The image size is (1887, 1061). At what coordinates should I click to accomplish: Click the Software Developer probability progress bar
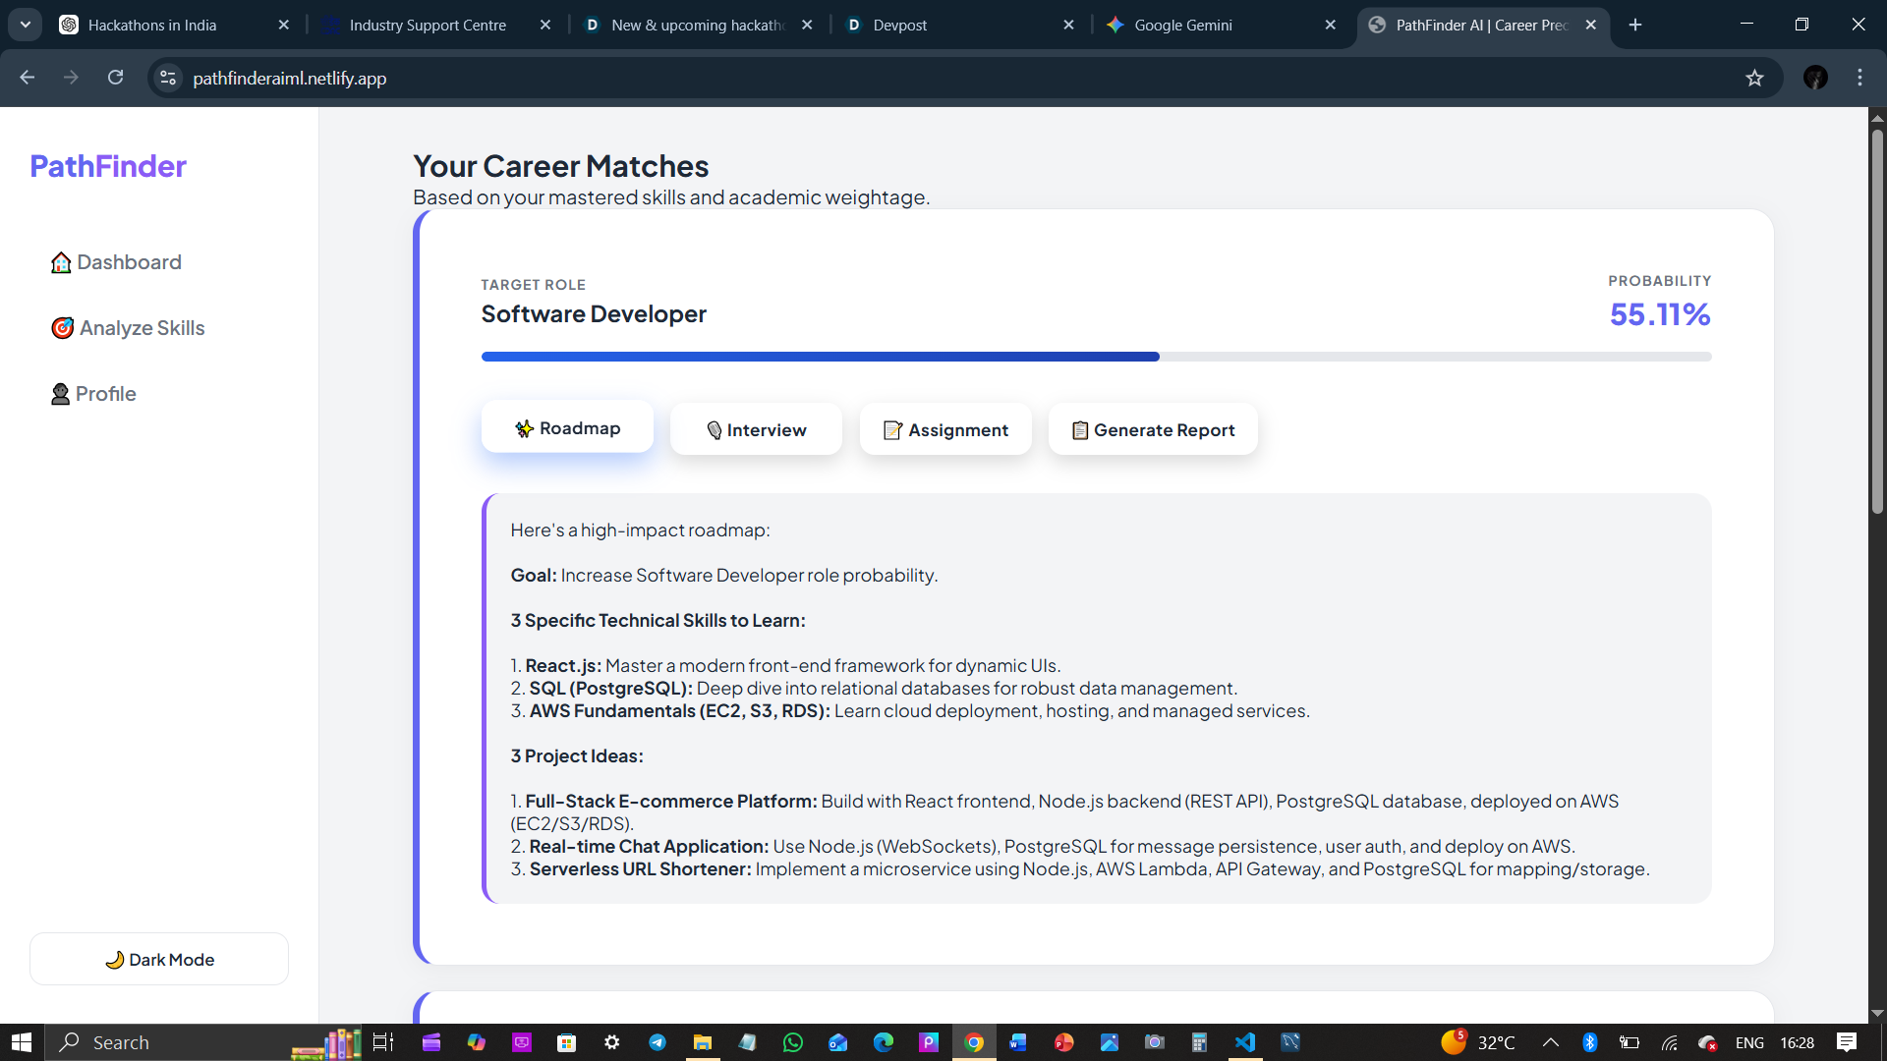[1096, 357]
